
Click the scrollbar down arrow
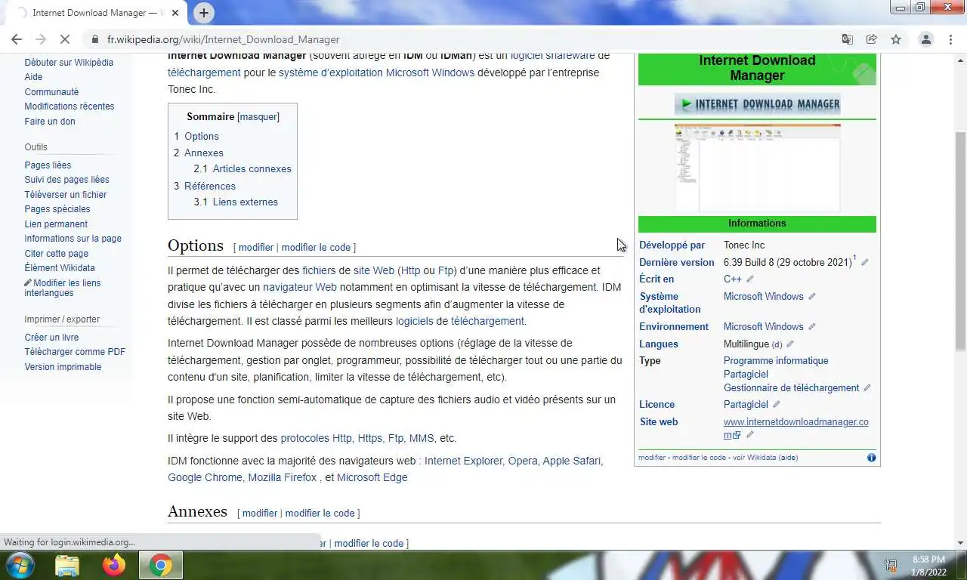tap(960, 543)
